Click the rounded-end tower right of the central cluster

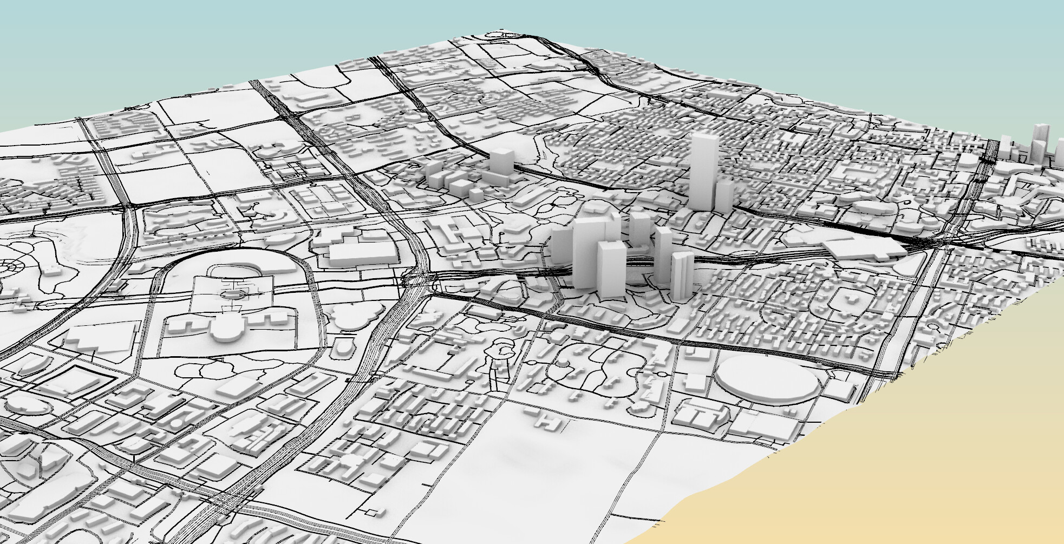(x=682, y=275)
